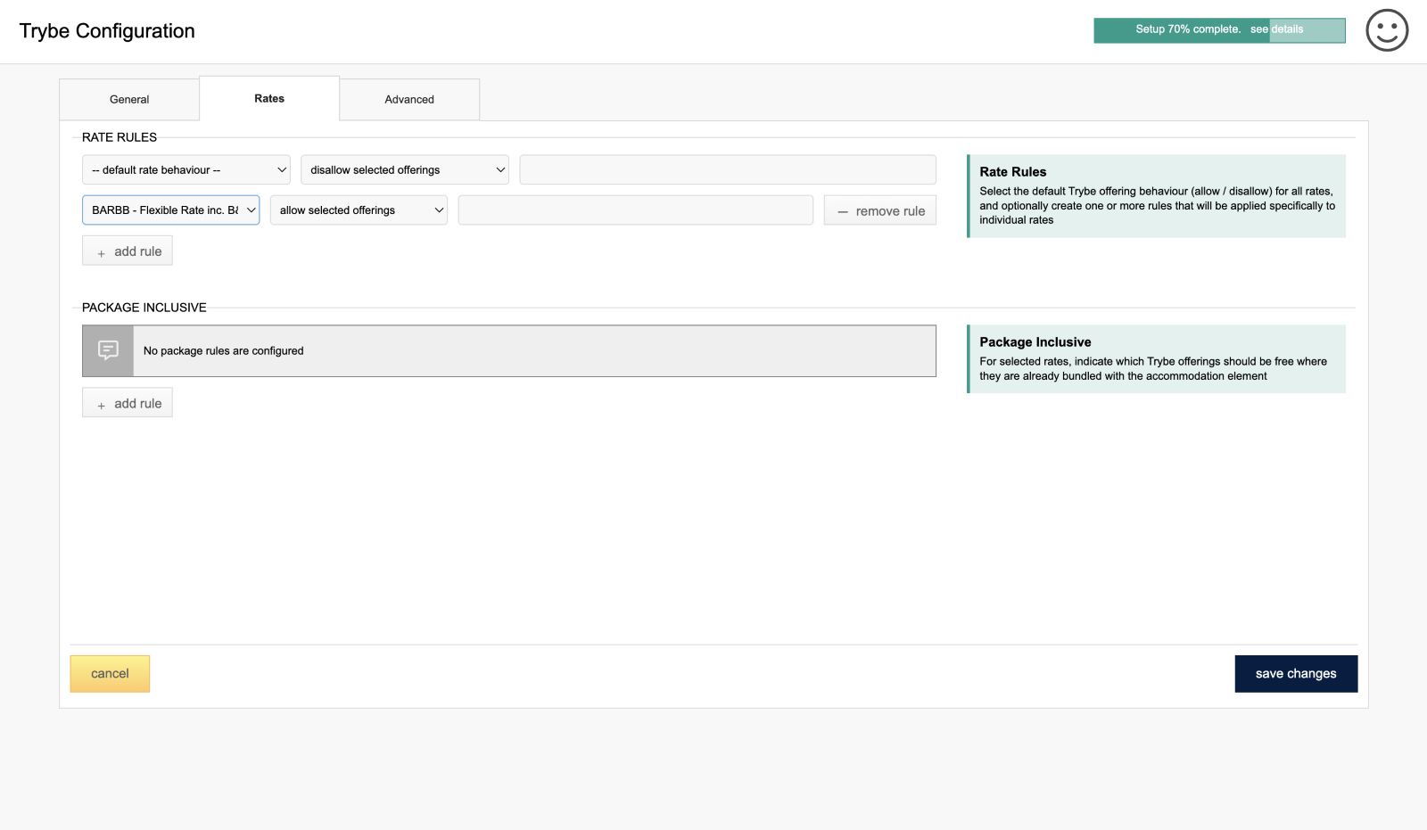
Task: Remove the BARBB rate rule
Action: (x=880, y=210)
